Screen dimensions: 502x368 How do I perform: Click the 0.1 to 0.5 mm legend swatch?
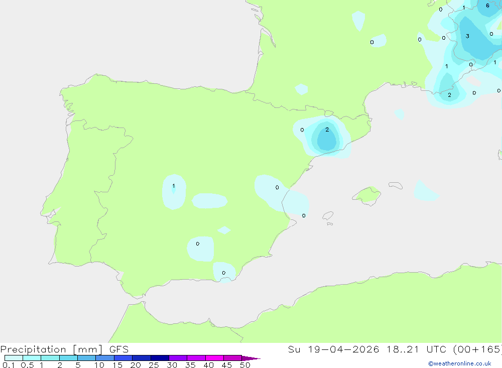tap(14, 358)
